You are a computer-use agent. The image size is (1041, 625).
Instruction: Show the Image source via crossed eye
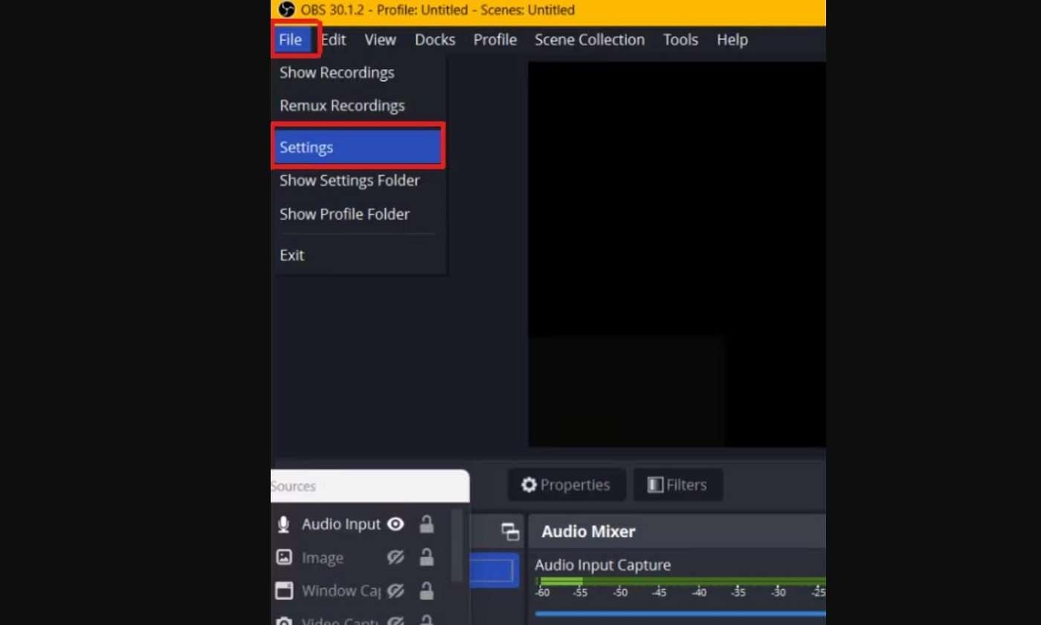pos(396,557)
